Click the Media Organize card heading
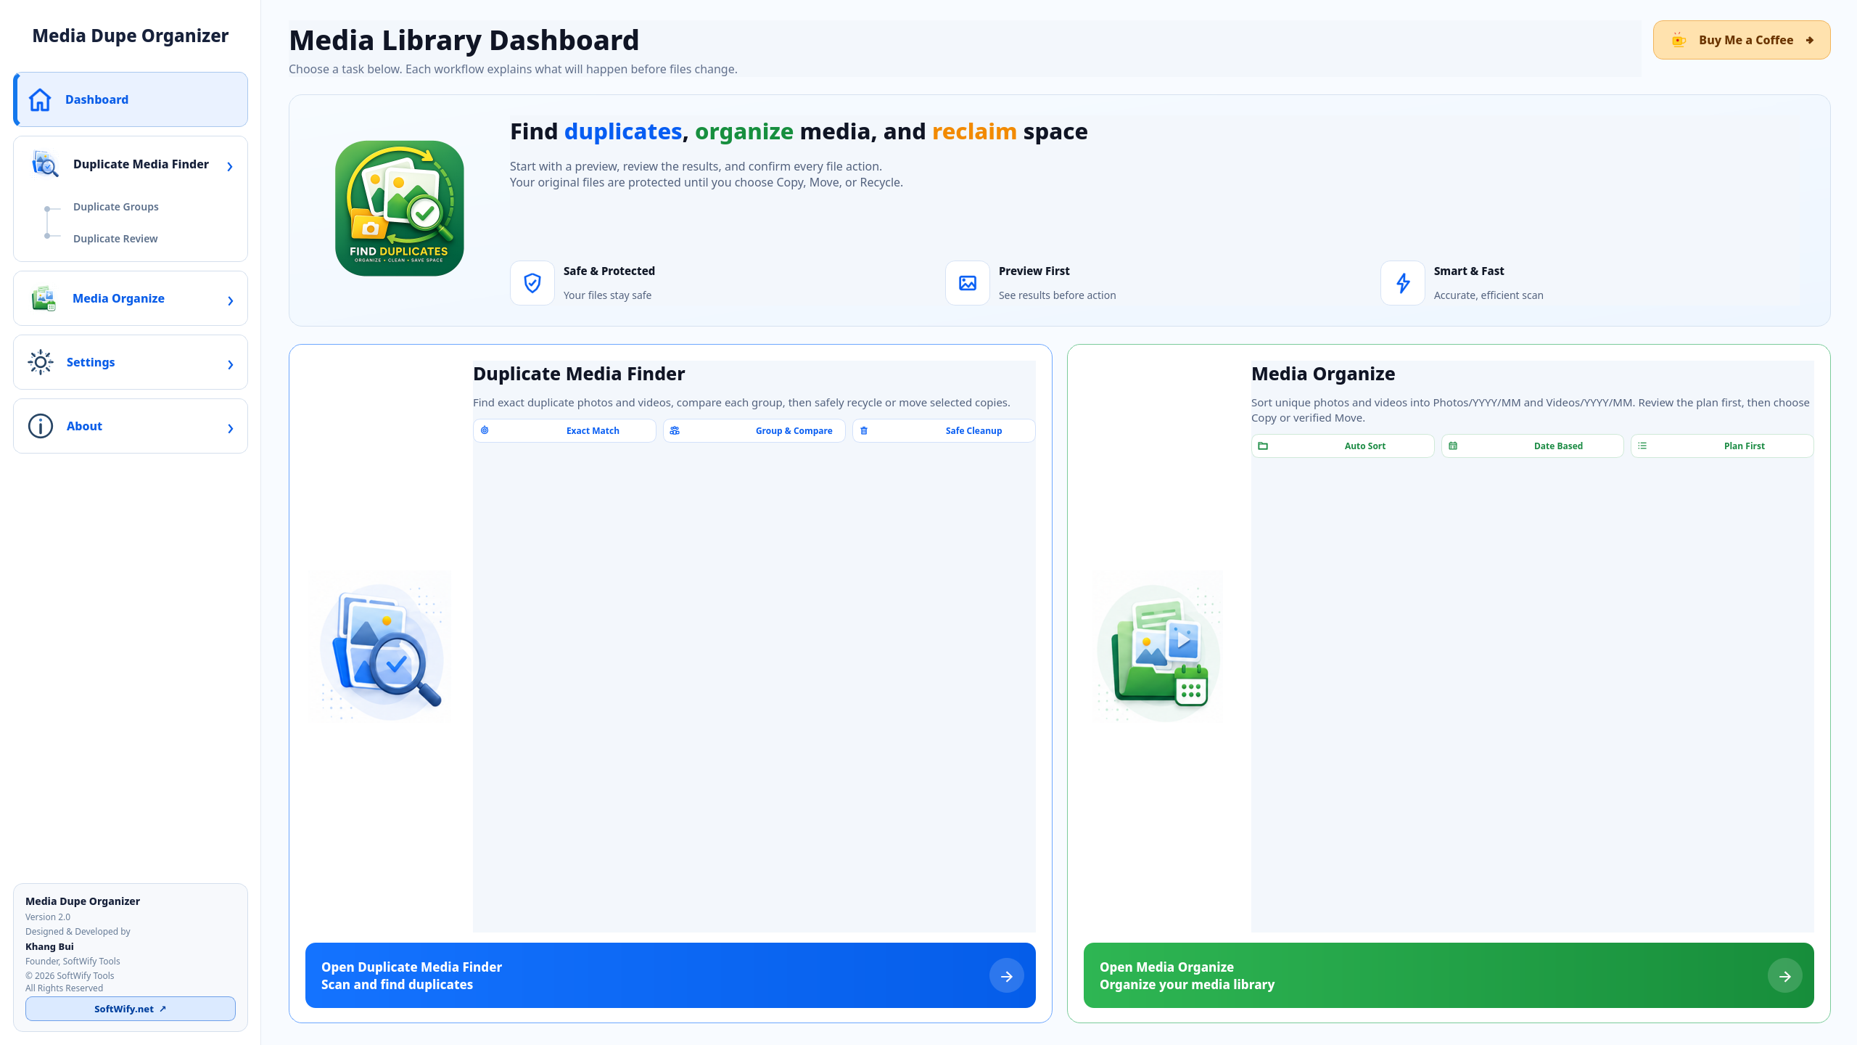This screenshot has width=1857, height=1045. pos(1323,374)
